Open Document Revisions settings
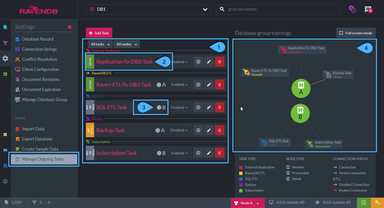384x208 pixels. click(41, 79)
